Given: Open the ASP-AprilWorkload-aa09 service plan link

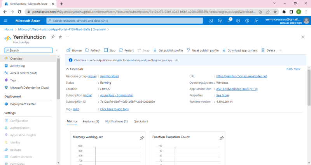Looking at the screenshot, I should (237, 89).
